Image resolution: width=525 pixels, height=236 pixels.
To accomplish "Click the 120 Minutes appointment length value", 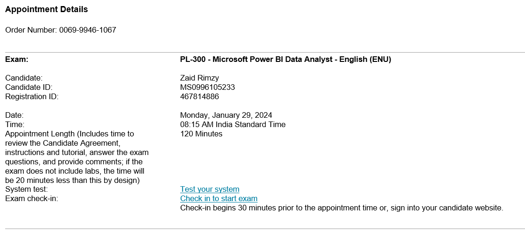I will (x=201, y=134).
